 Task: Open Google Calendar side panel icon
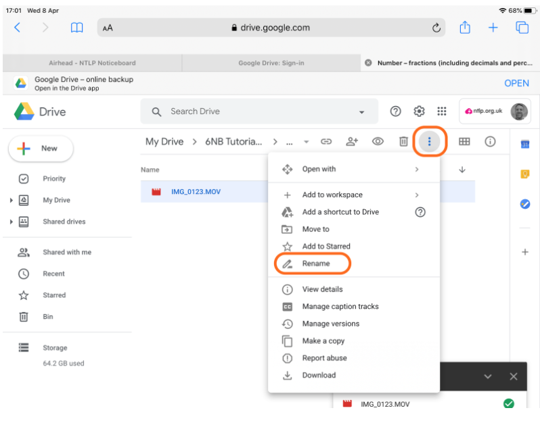524,145
